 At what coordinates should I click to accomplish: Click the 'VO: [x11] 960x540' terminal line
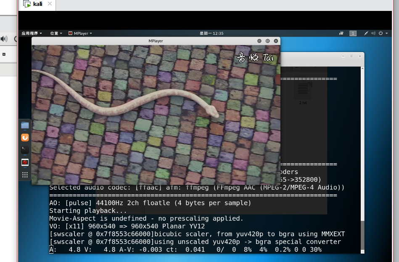[127, 226]
